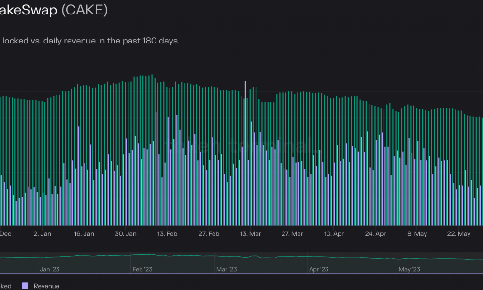Click the purple Revenue legend swatch
Image resolution: width=483 pixels, height=290 pixels.
tap(25, 286)
